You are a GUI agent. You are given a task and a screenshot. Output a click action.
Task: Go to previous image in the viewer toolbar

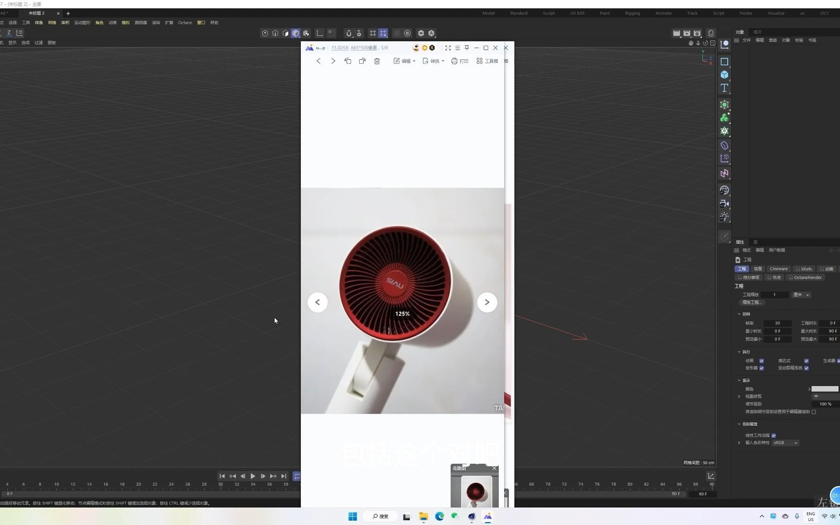pos(318,61)
